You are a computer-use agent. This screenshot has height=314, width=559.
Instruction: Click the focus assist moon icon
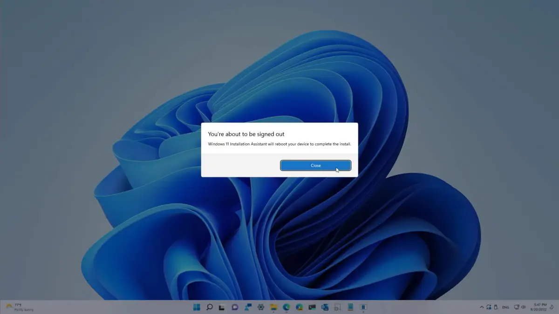tap(552, 307)
